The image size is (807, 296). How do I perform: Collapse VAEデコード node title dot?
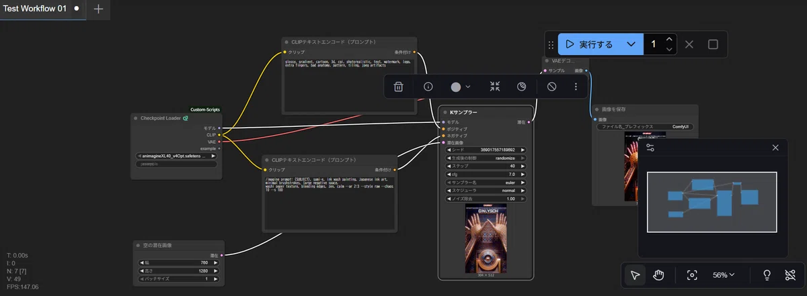(546, 60)
